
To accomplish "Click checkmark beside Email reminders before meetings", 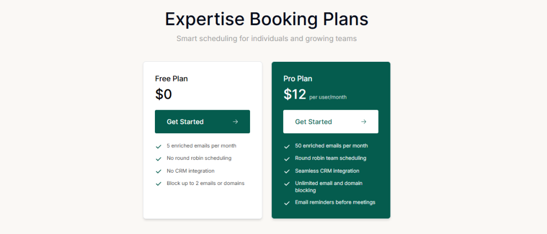I will pyautogui.click(x=287, y=203).
